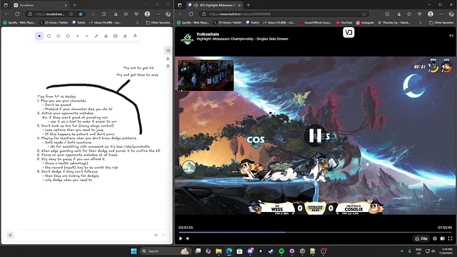457x257 pixels.
Task: Expand favorites overflow chevron in Excalidraw window
Action: tap(137, 22)
